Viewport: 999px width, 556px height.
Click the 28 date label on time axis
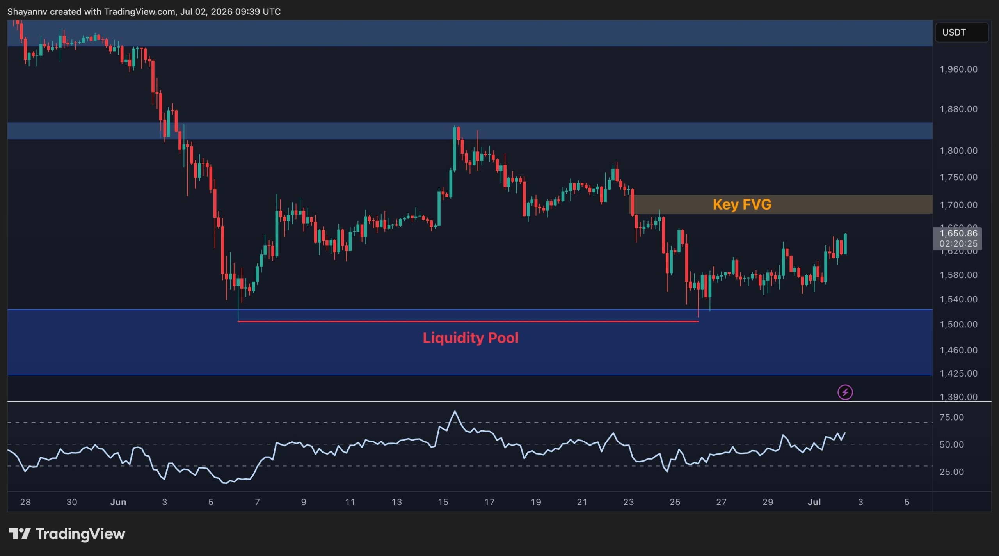(25, 502)
